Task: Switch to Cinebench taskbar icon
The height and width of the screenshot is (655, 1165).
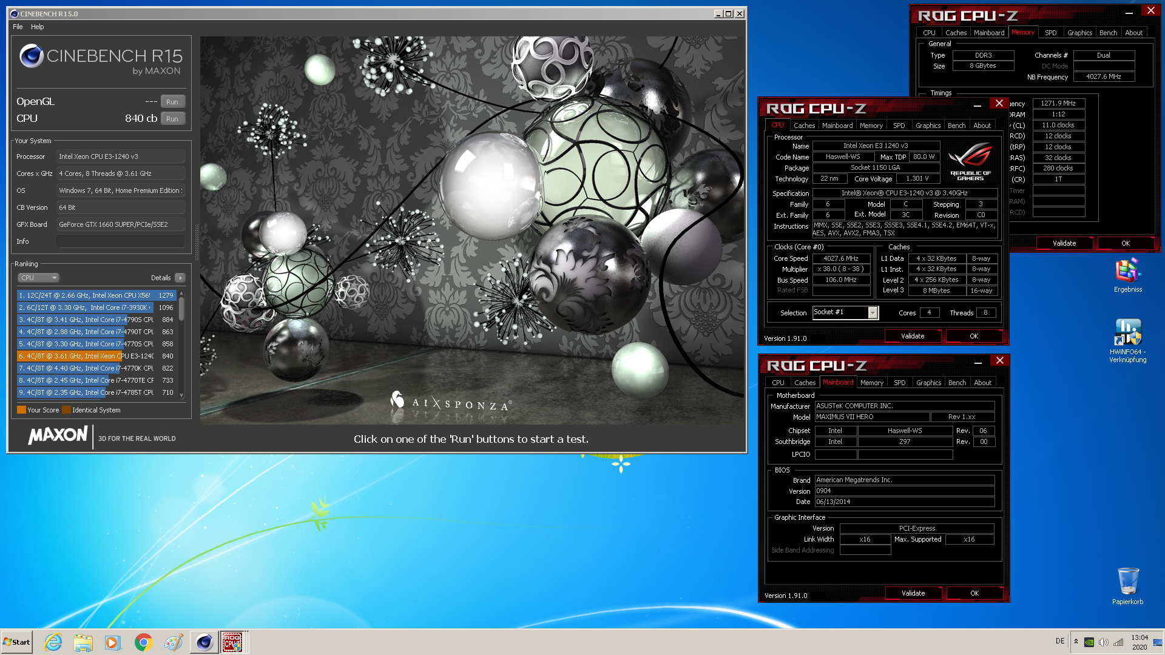Action: click(x=204, y=642)
